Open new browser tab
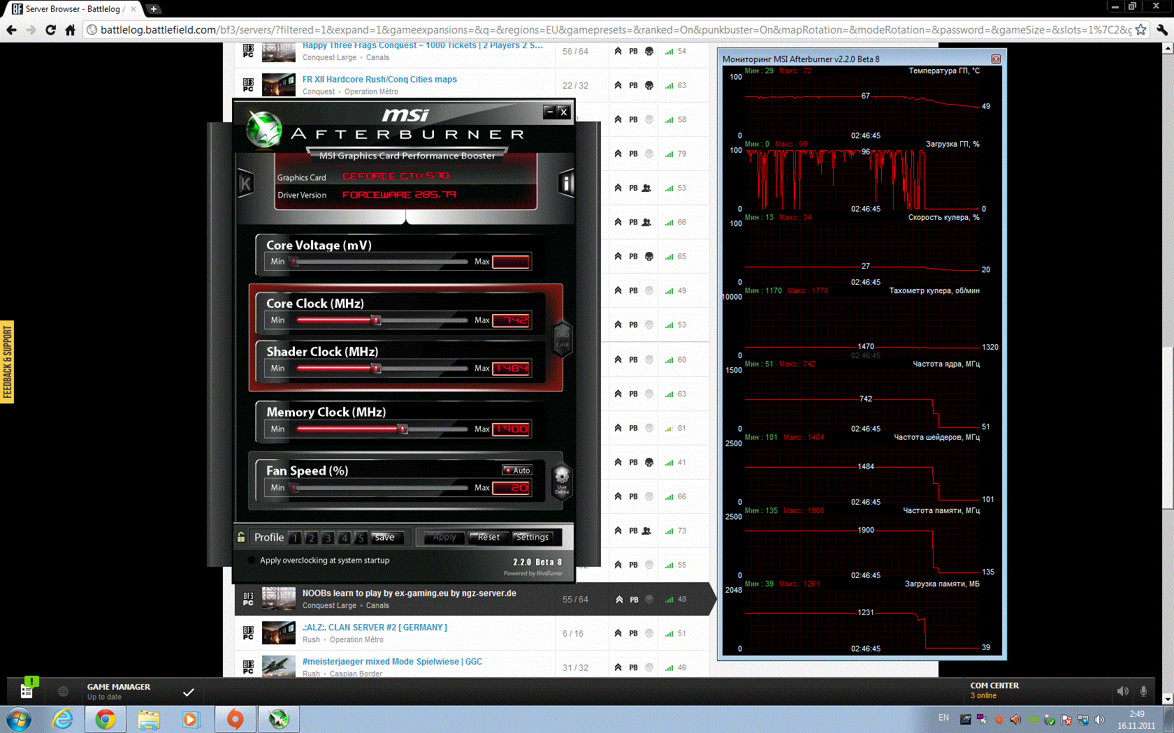 point(154,9)
